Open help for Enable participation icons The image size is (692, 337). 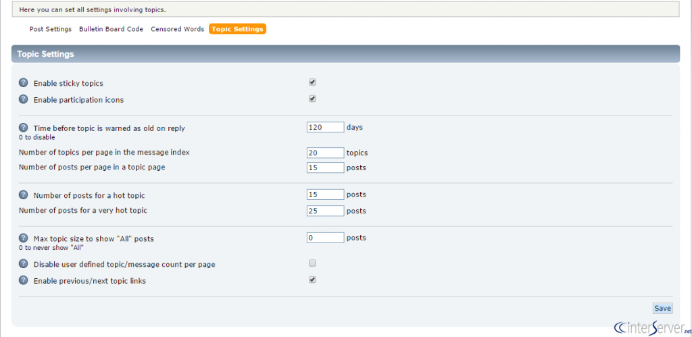23,99
